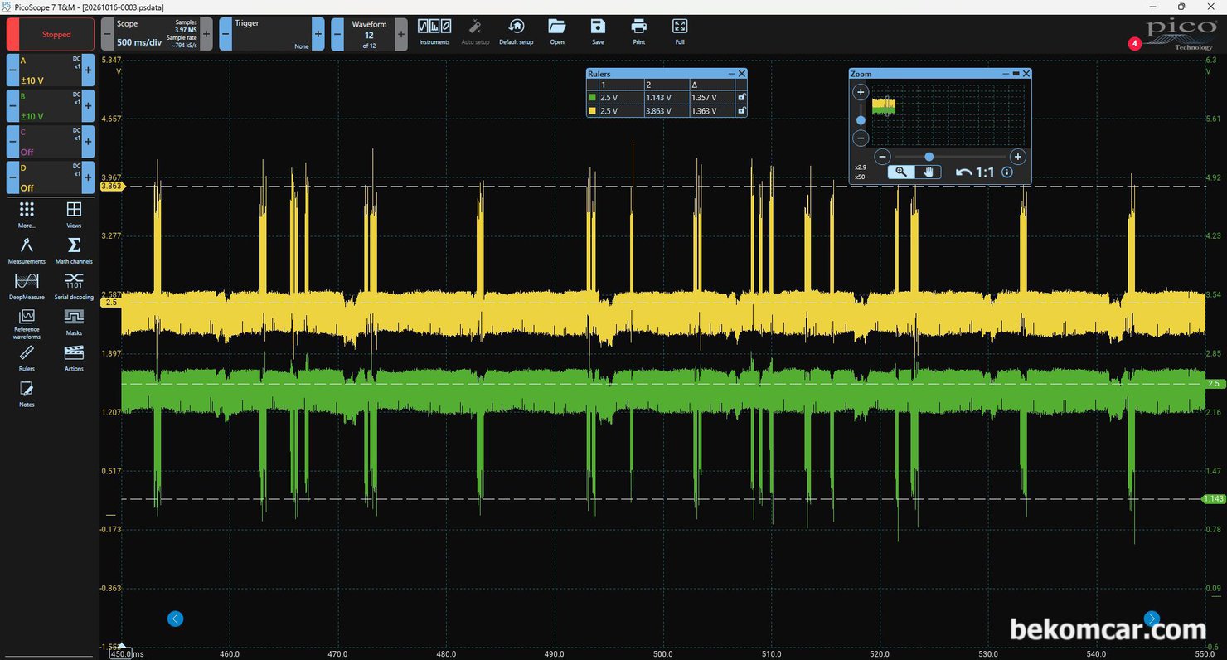The height and width of the screenshot is (660, 1227).
Task: Select the hand pan mode in the Zoom panel
Action: pyautogui.click(x=929, y=172)
